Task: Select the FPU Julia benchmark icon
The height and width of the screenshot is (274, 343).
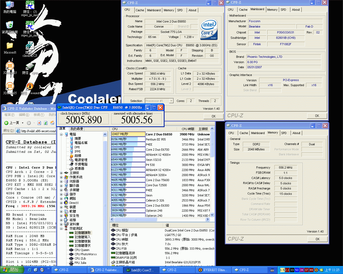Action: click(71, 263)
